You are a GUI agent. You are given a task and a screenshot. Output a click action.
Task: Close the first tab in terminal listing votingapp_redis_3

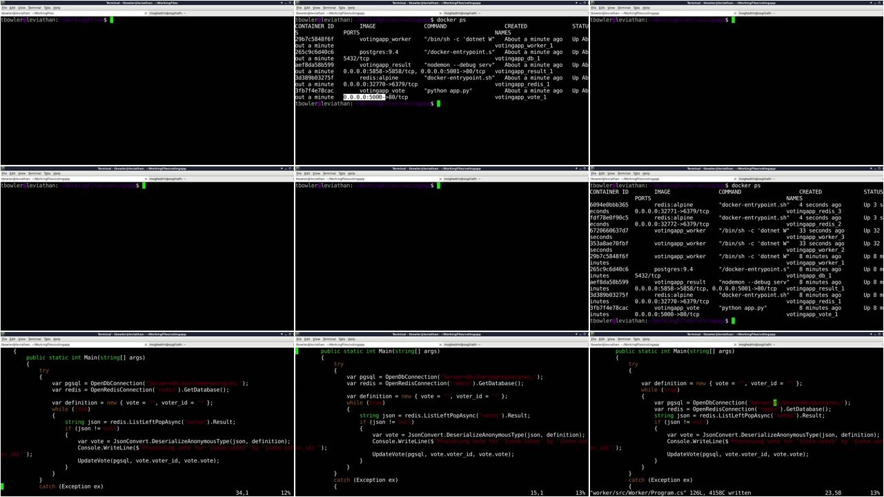point(735,179)
